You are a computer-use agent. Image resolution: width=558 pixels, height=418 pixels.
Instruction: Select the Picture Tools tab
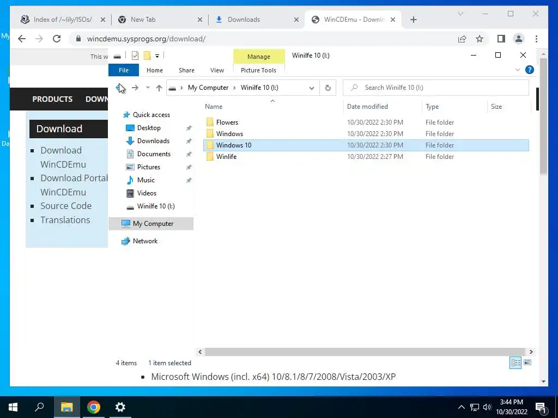pos(258,70)
